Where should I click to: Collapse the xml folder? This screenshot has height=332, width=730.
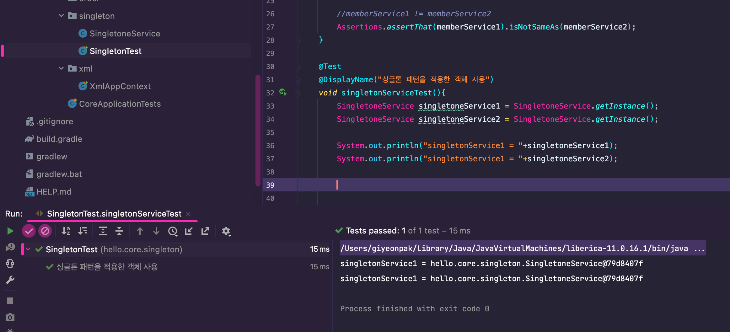(x=61, y=68)
